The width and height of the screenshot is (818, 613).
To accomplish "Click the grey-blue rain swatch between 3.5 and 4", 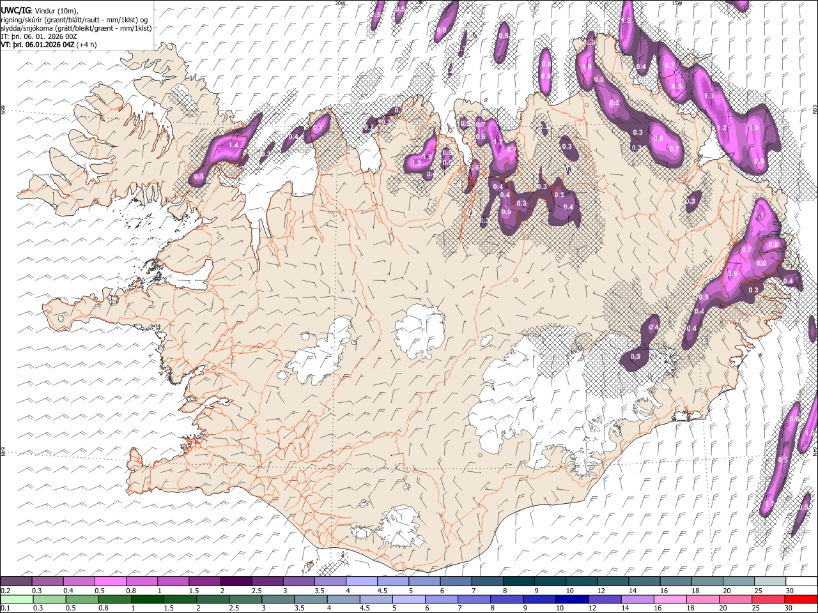I will click(311, 600).
